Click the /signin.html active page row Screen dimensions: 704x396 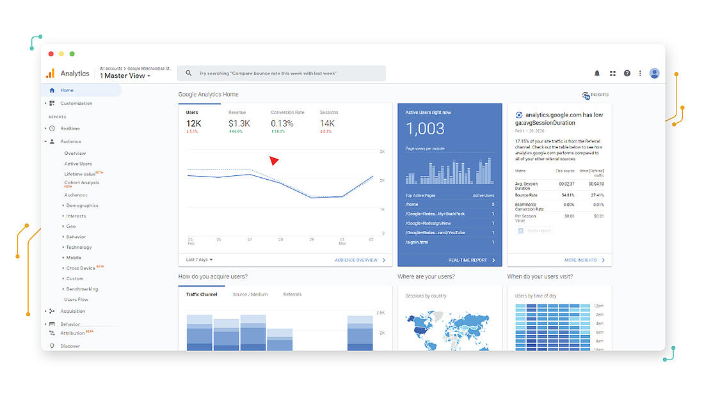[450, 242]
